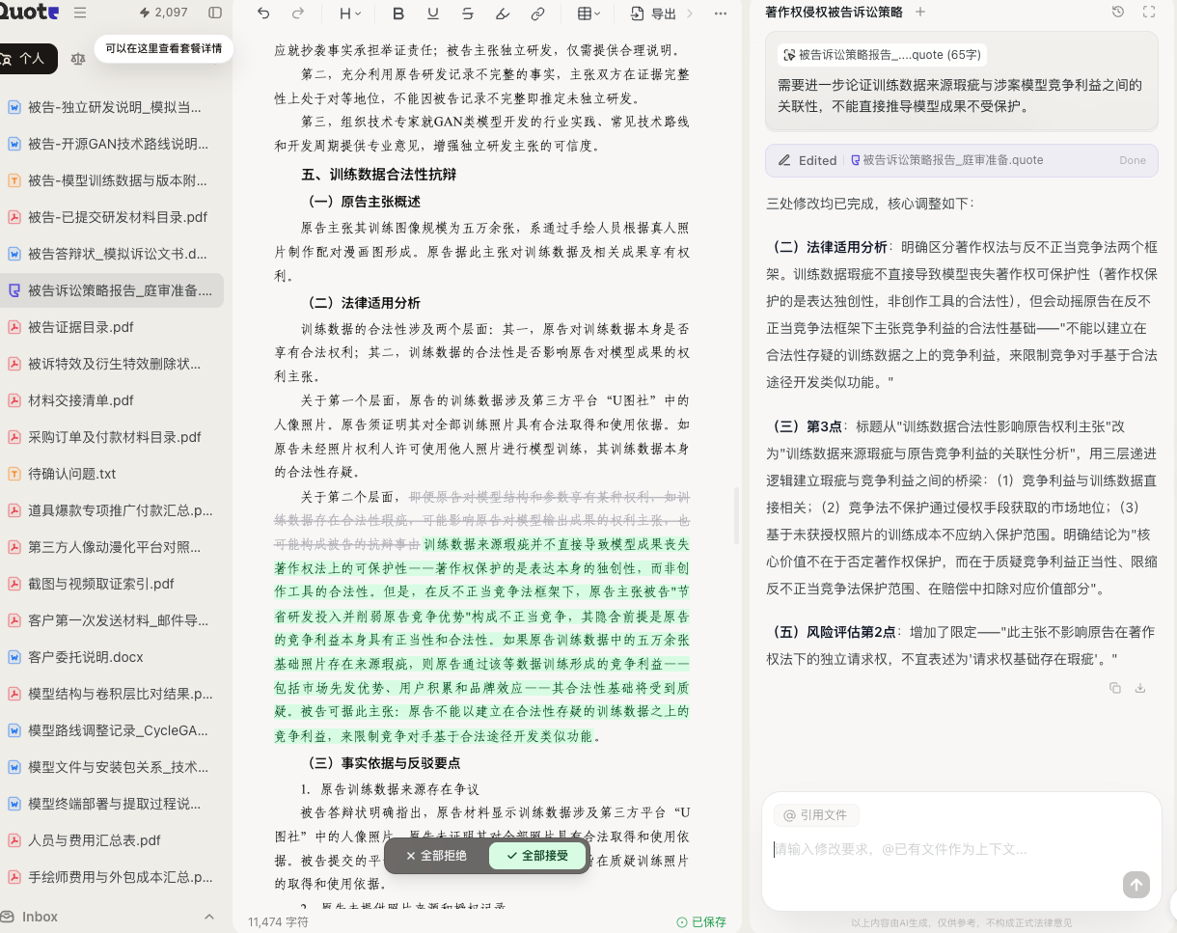Start a new chat with the plus icon
This screenshot has height=933, width=1177.
point(920,12)
